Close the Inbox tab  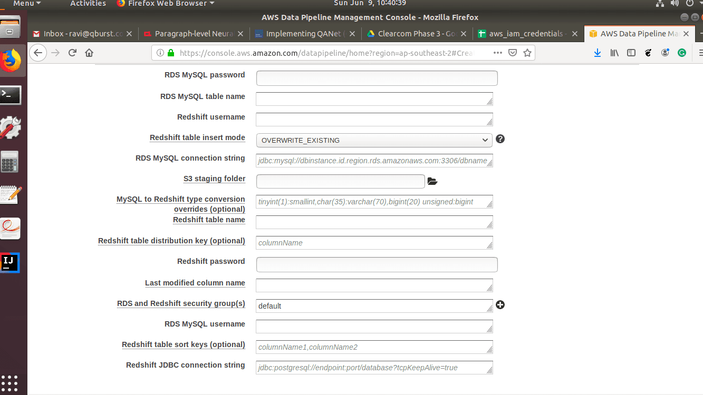[x=130, y=34]
